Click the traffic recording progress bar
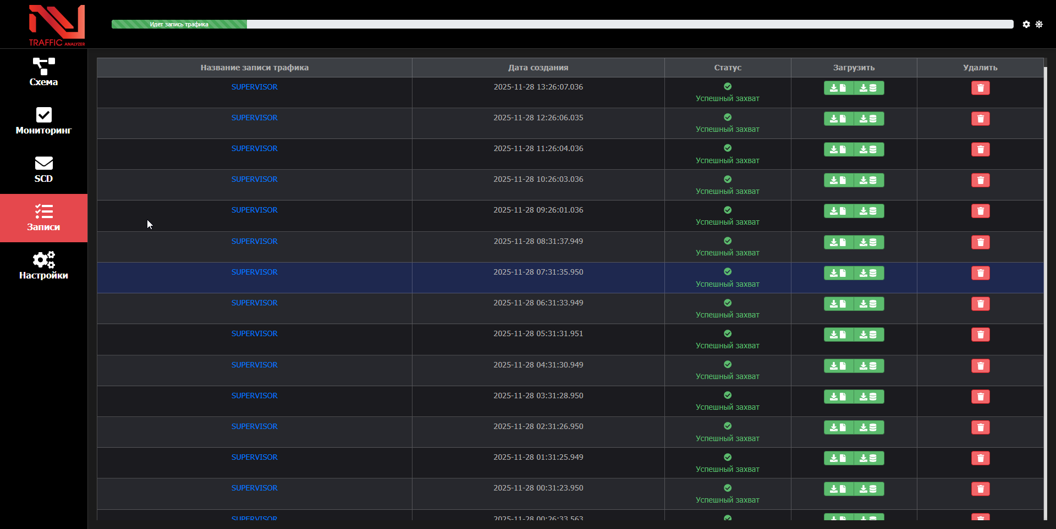This screenshot has height=529, width=1056. pyautogui.click(x=562, y=24)
